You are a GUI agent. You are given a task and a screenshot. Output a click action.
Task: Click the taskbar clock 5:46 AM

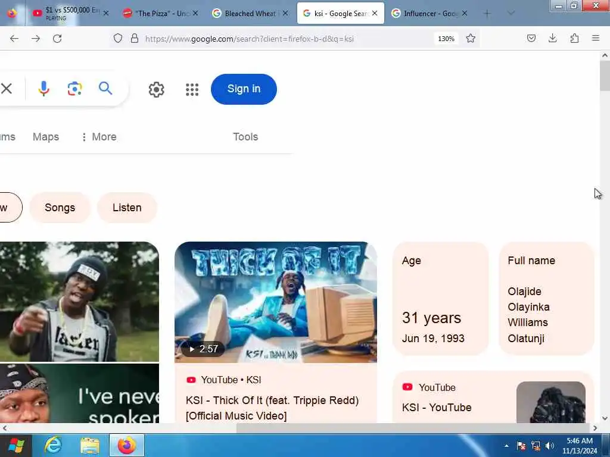(580, 445)
